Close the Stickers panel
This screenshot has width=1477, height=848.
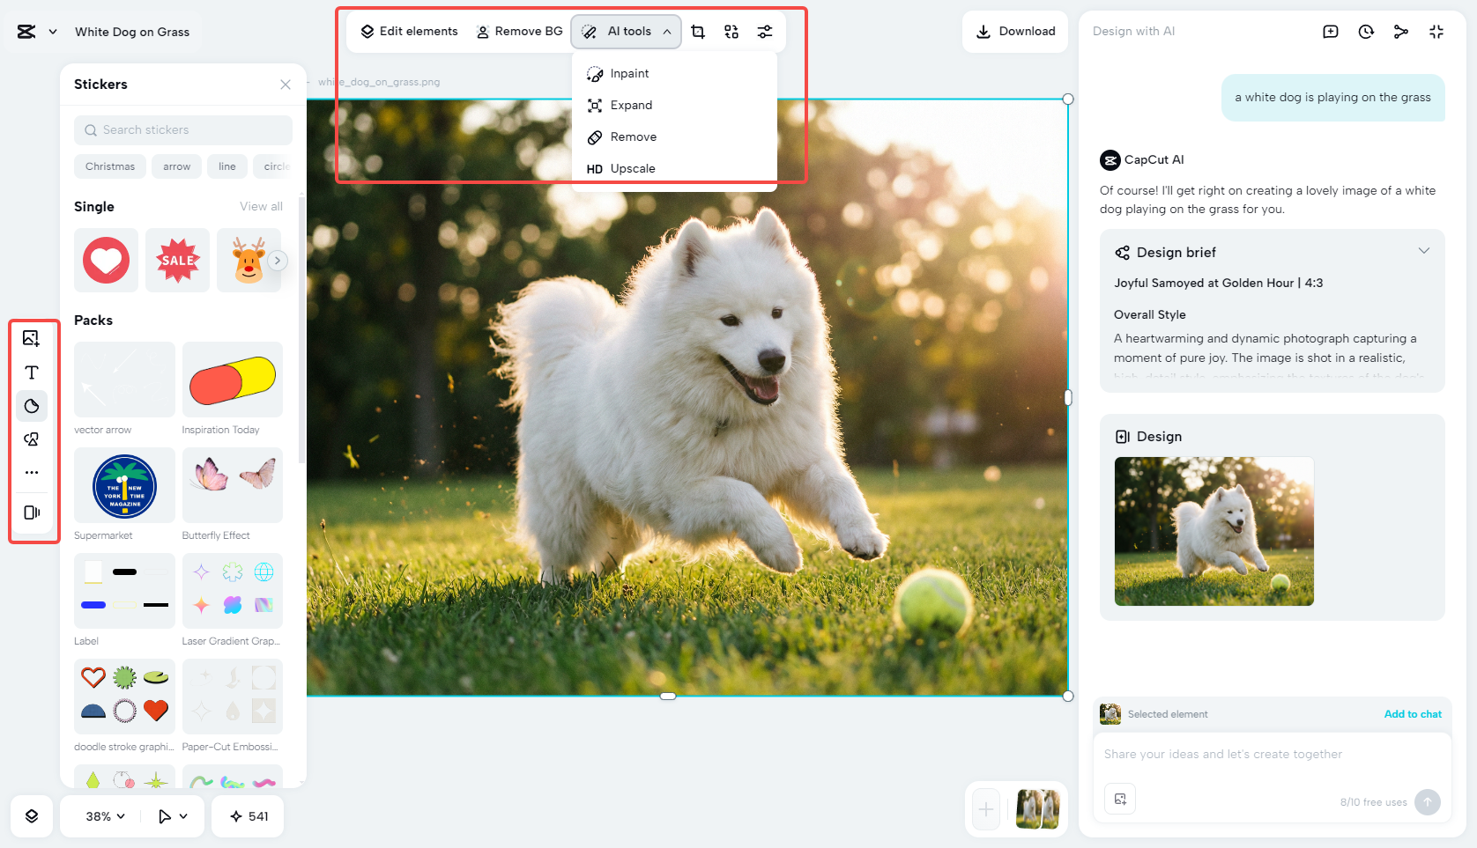(x=286, y=85)
